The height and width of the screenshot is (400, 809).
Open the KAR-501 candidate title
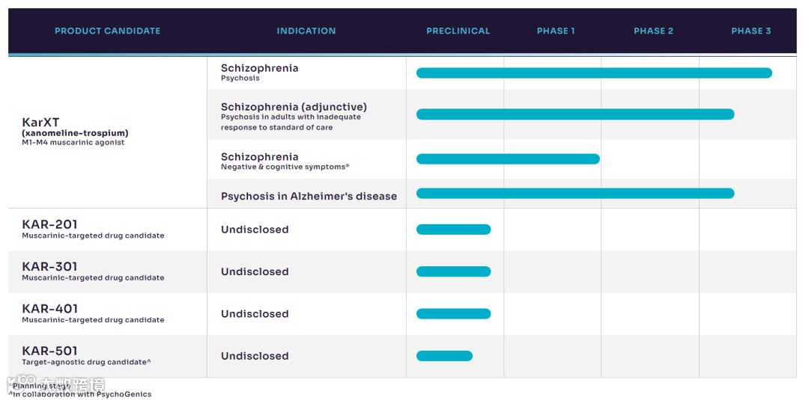(x=49, y=351)
